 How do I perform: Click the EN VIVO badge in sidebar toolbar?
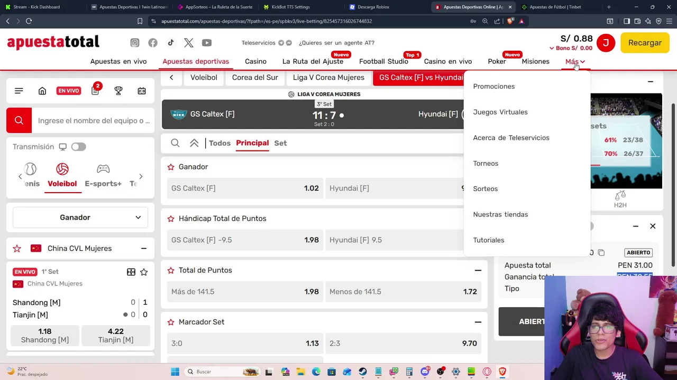(x=69, y=91)
